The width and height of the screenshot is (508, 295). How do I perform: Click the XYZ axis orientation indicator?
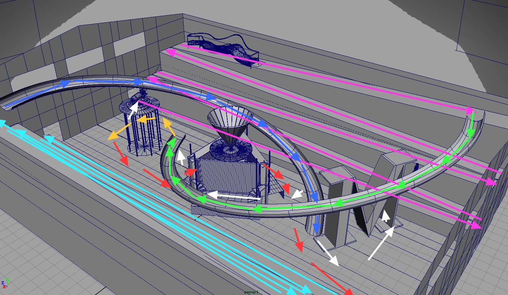tap(5, 283)
